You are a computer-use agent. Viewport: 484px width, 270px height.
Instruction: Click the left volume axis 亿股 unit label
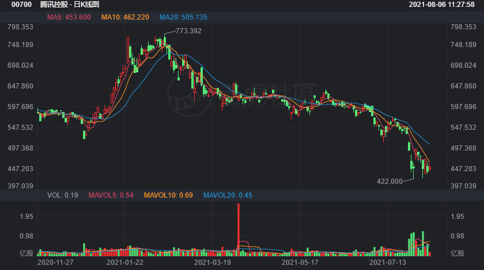tap(27, 253)
